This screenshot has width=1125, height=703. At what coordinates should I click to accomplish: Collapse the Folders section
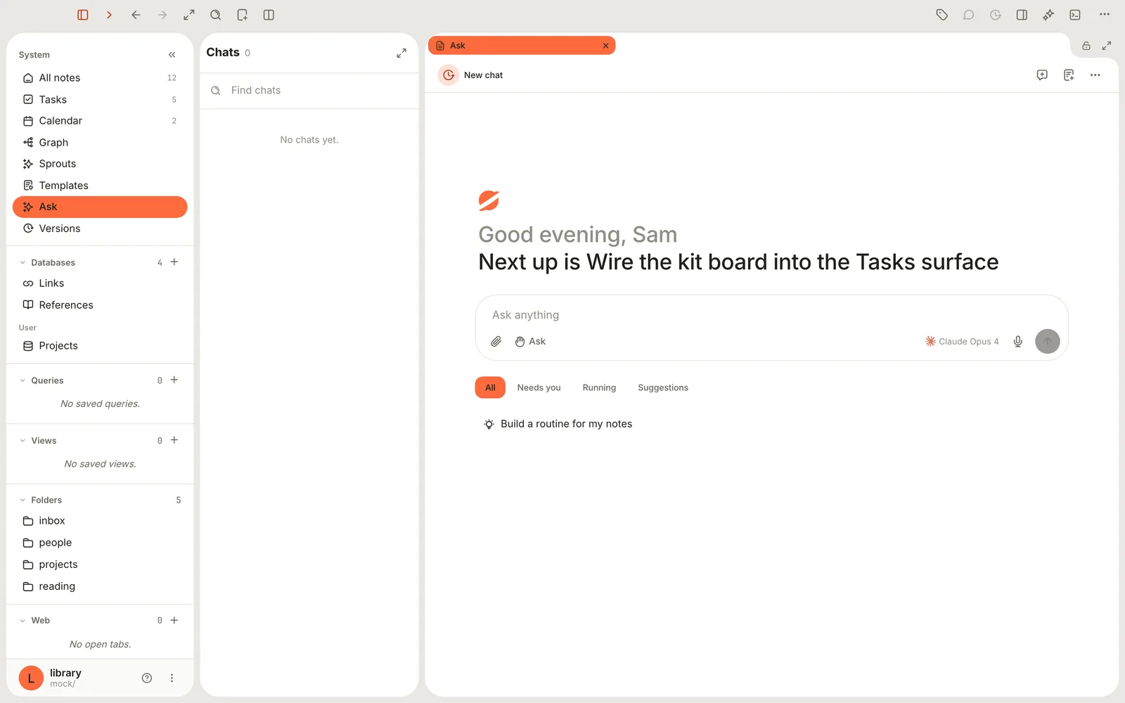[x=22, y=501]
